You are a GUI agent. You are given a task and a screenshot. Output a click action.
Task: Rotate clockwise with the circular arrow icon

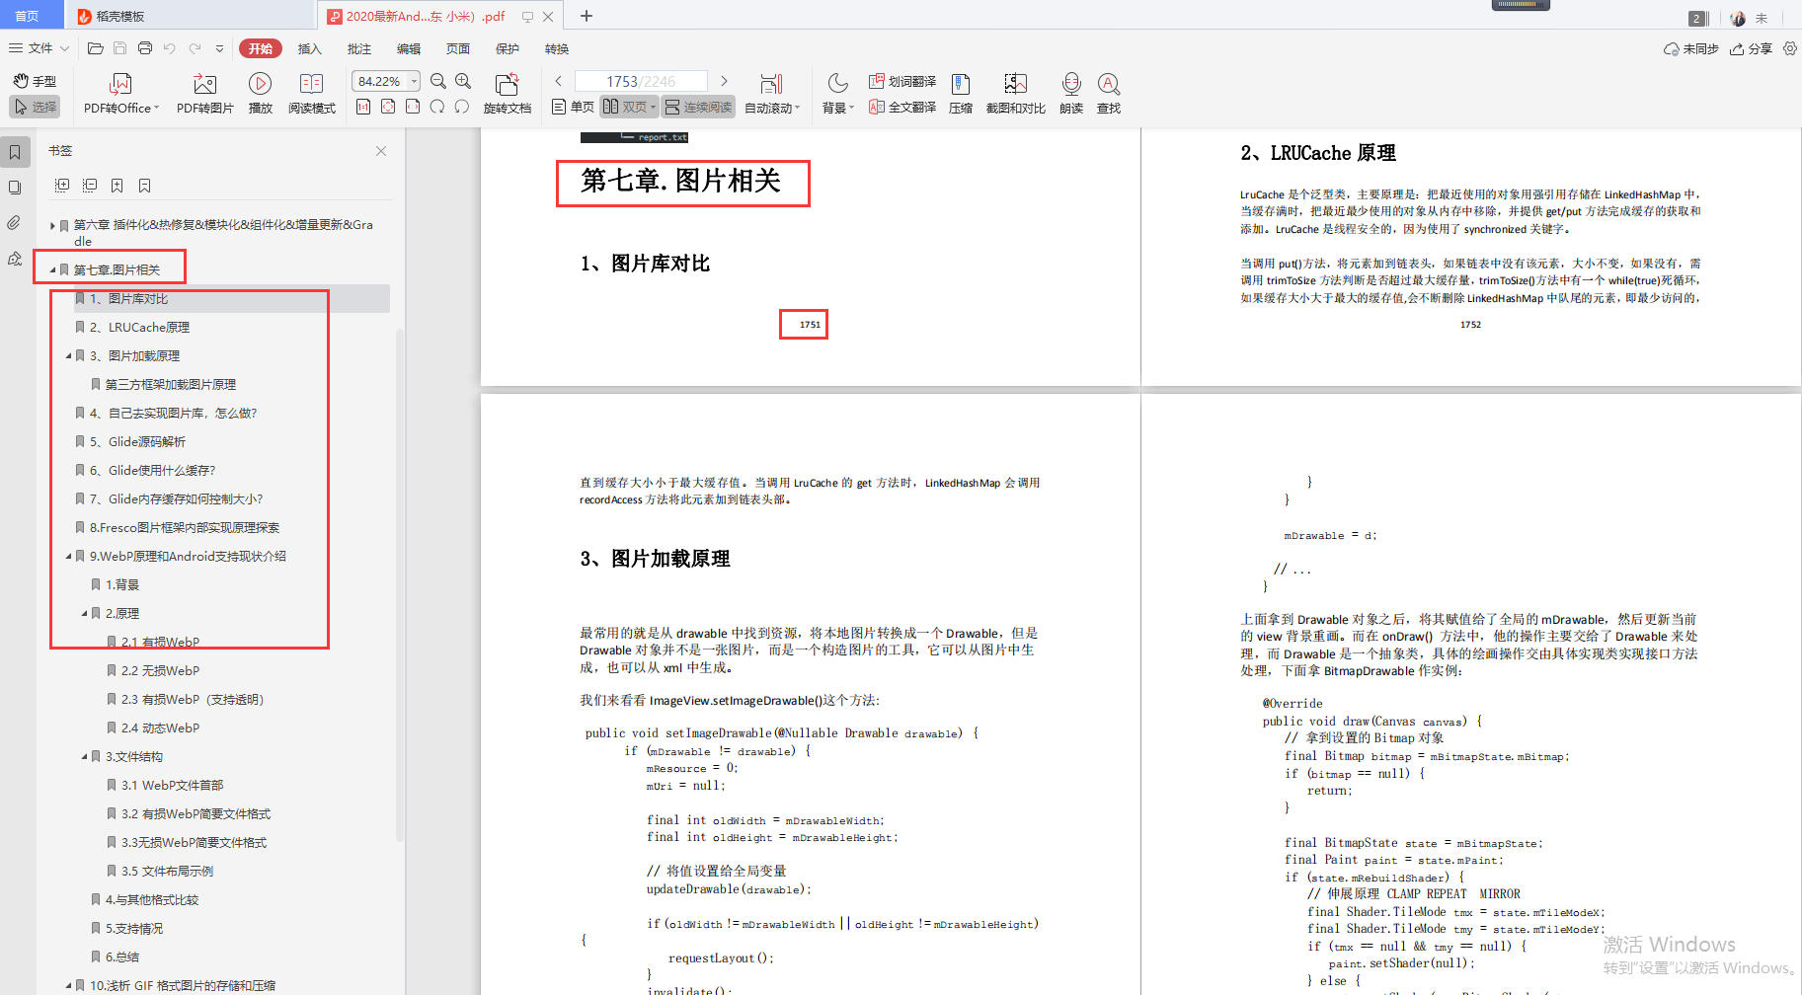(x=437, y=107)
